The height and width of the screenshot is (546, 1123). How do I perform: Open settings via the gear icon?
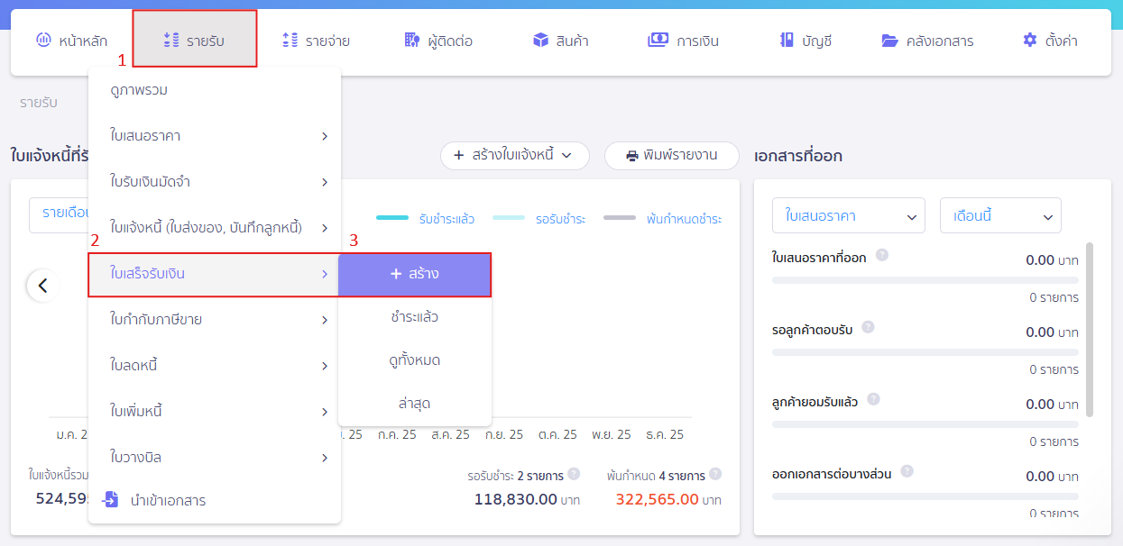point(1030,41)
